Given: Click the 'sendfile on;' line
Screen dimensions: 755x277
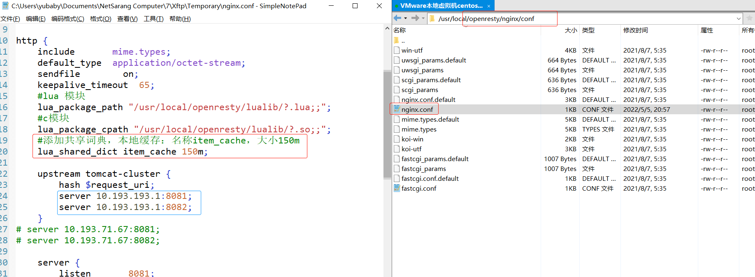Looking at the screenshot, I should (x=88, y=74).
